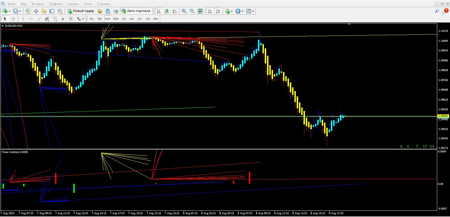Activate the crosshair cursor
Image resolution: width=450 pixels, height=217 pixels.
click(13, 19)
